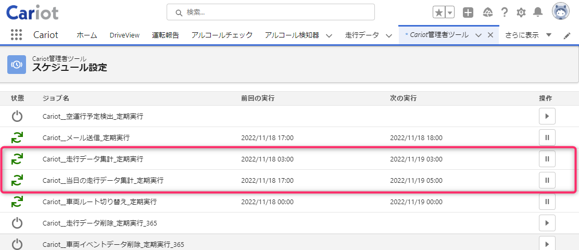
Task: Select job name Cariot__メール送信_定期実行
Action: [x=86, y=138]
